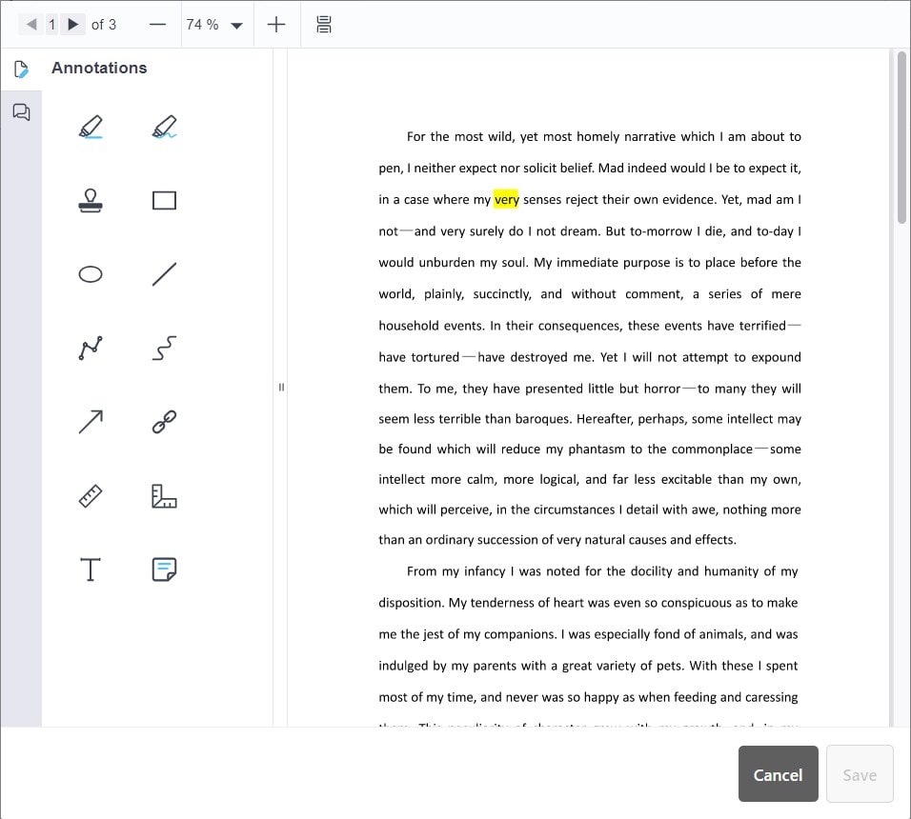
Task: Select the Ellipse annotation tool
Action: [x=90, y=273]
